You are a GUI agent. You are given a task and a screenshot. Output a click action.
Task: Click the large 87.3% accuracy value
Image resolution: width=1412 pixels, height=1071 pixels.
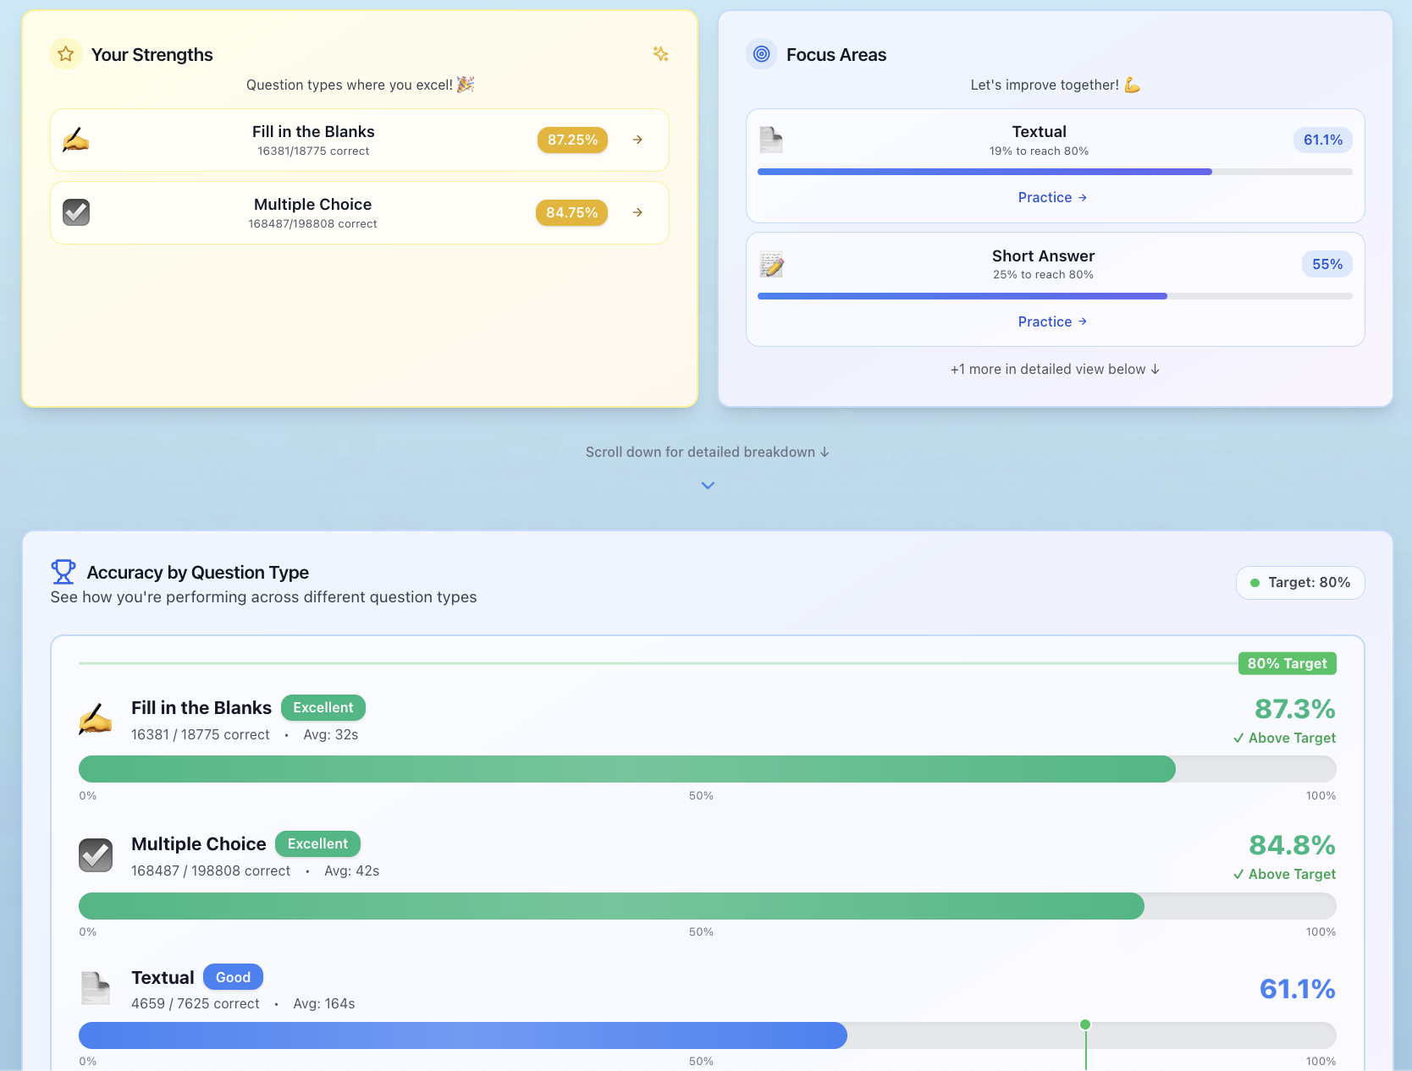tap(1294, 708)
